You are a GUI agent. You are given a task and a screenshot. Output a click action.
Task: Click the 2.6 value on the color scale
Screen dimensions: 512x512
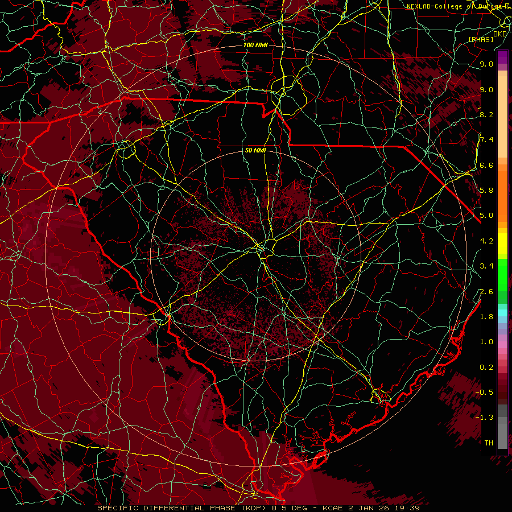tap(486, 292)
